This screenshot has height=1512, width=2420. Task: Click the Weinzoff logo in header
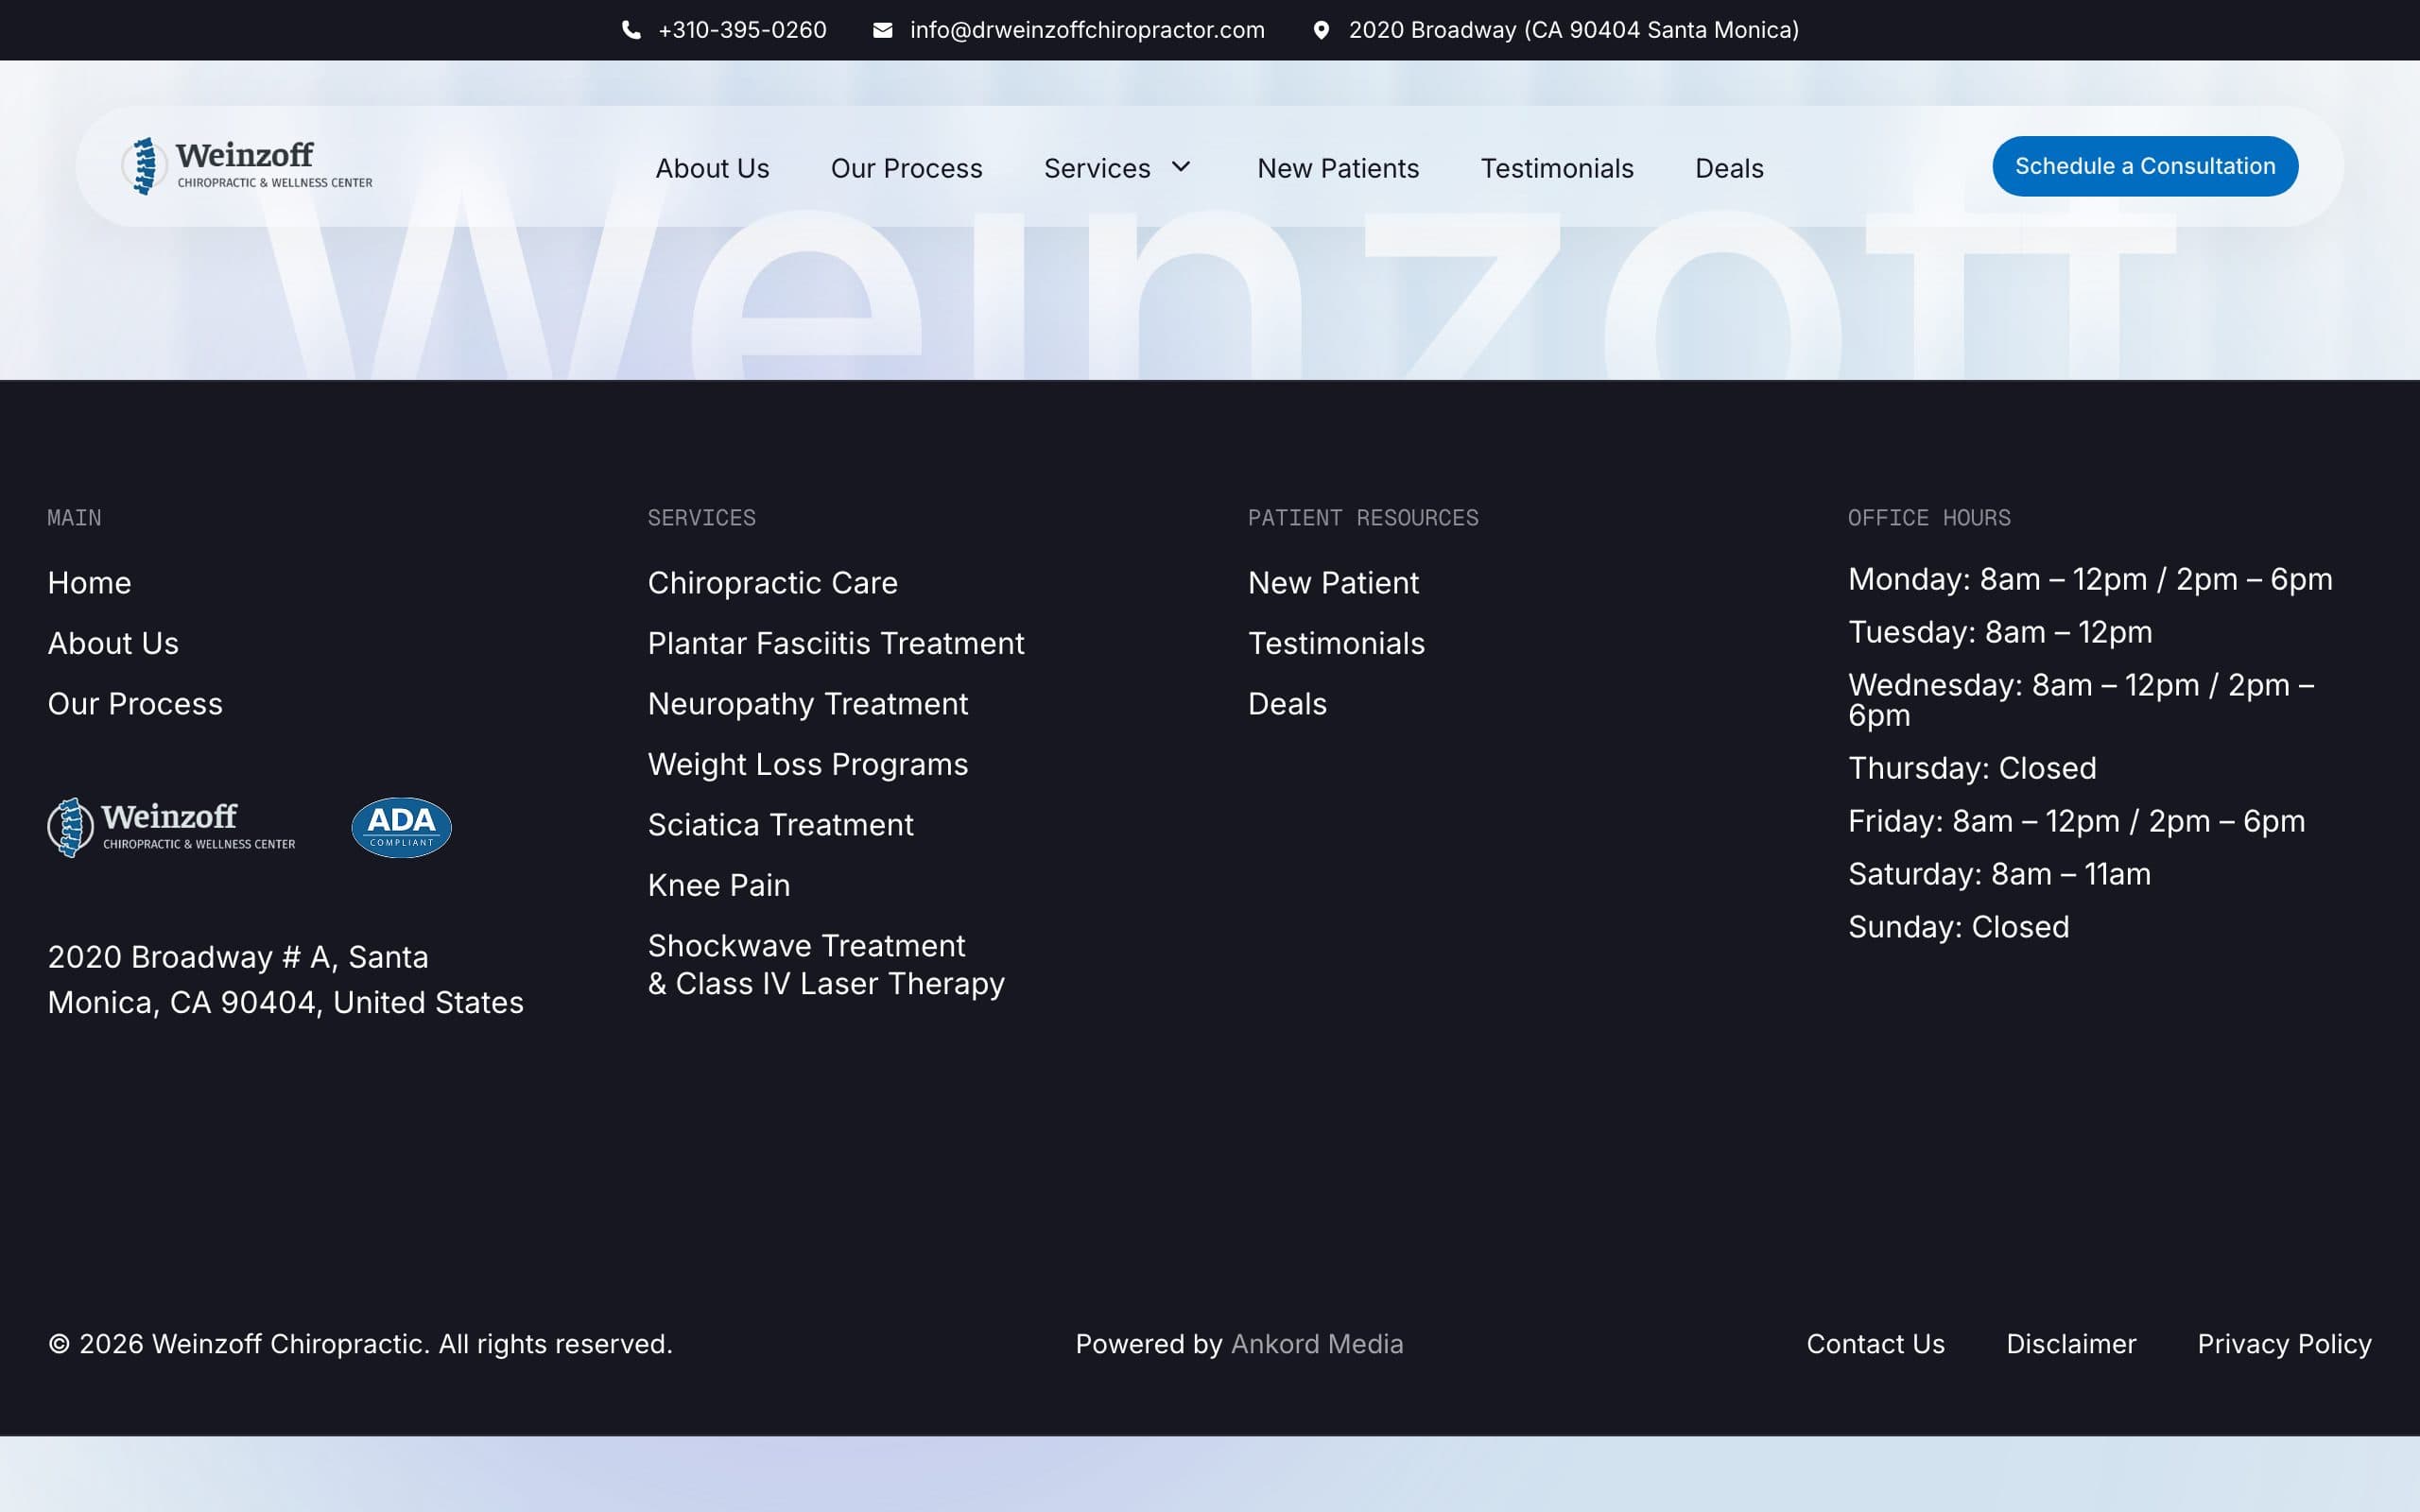pyautogui.click(x=247, y=166)
